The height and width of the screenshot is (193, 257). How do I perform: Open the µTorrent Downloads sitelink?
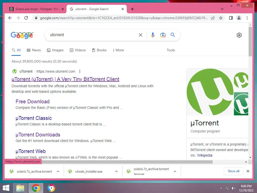tap(38, 135)
